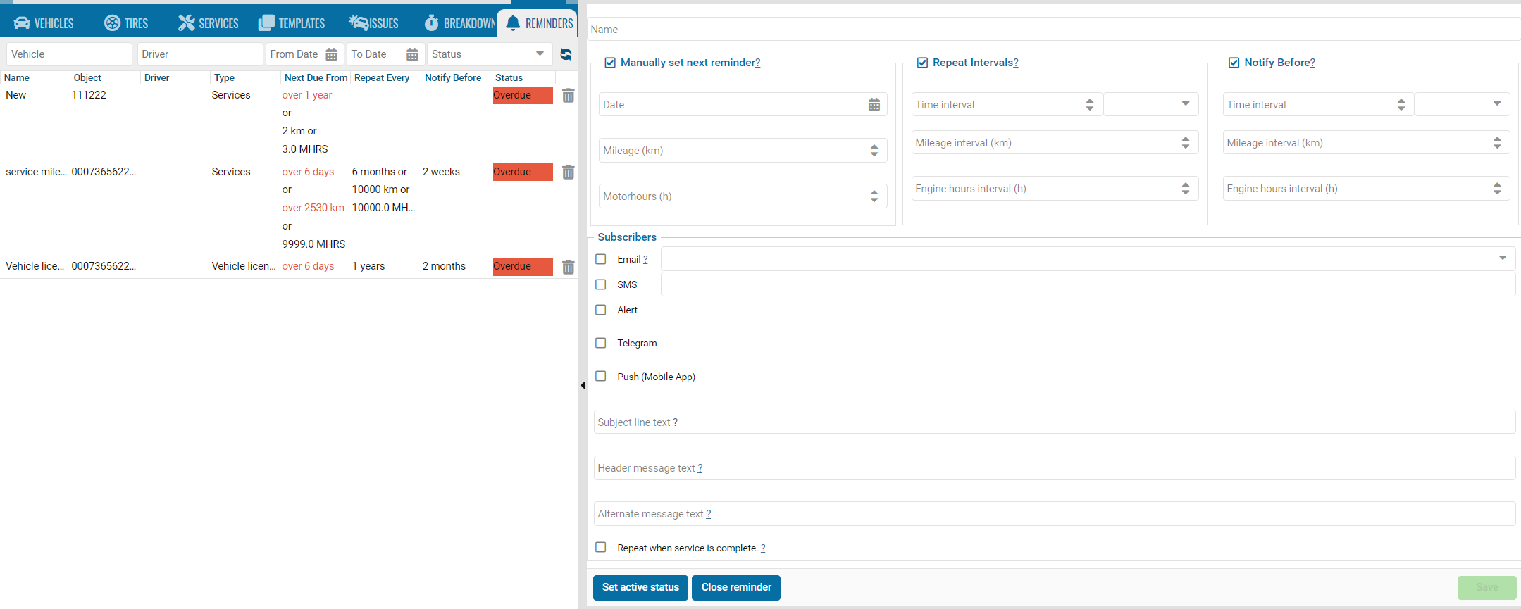The width and height of the screenshot is (1521, 609).
Task: Open the Templates tab
Action: [292, 23]
